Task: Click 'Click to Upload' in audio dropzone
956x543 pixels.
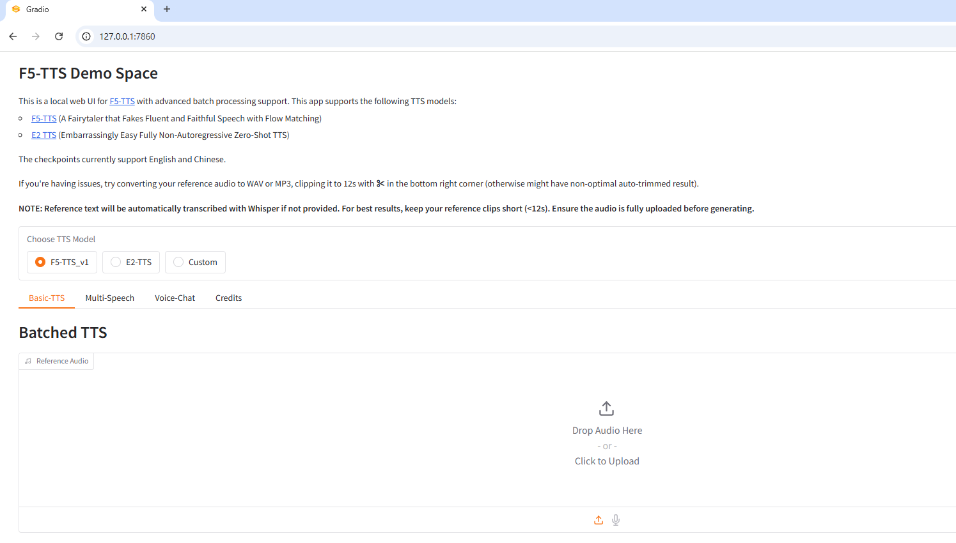Action: pos(607,461)
